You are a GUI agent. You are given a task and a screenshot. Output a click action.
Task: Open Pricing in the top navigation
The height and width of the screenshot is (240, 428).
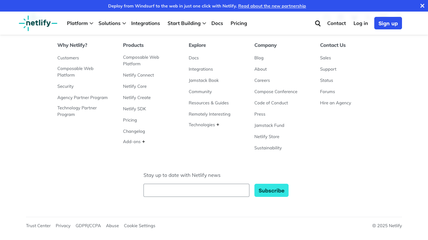(x=239, y=23)
